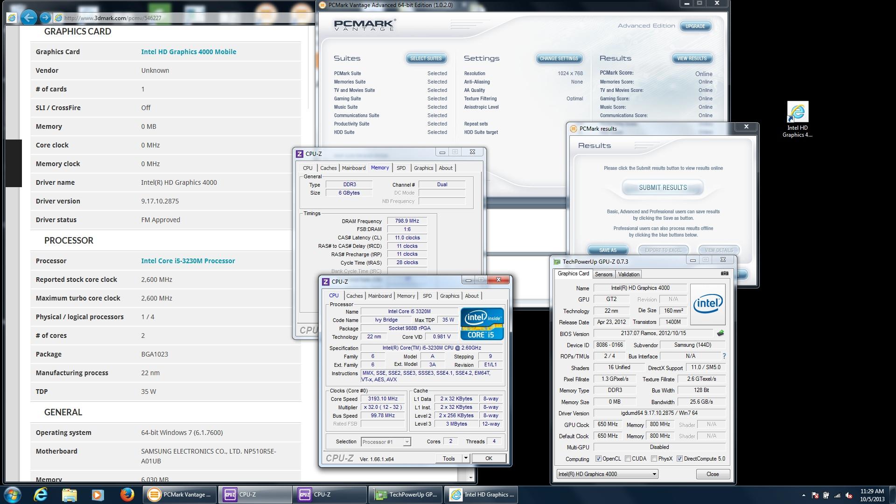
Task: Switch to Intel HD Graphics IE taskbar button
Action: (481, 495)
